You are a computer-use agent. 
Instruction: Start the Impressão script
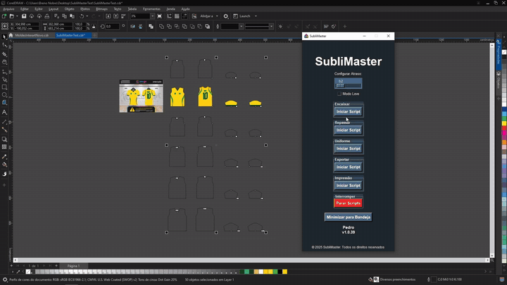[349, 186]
